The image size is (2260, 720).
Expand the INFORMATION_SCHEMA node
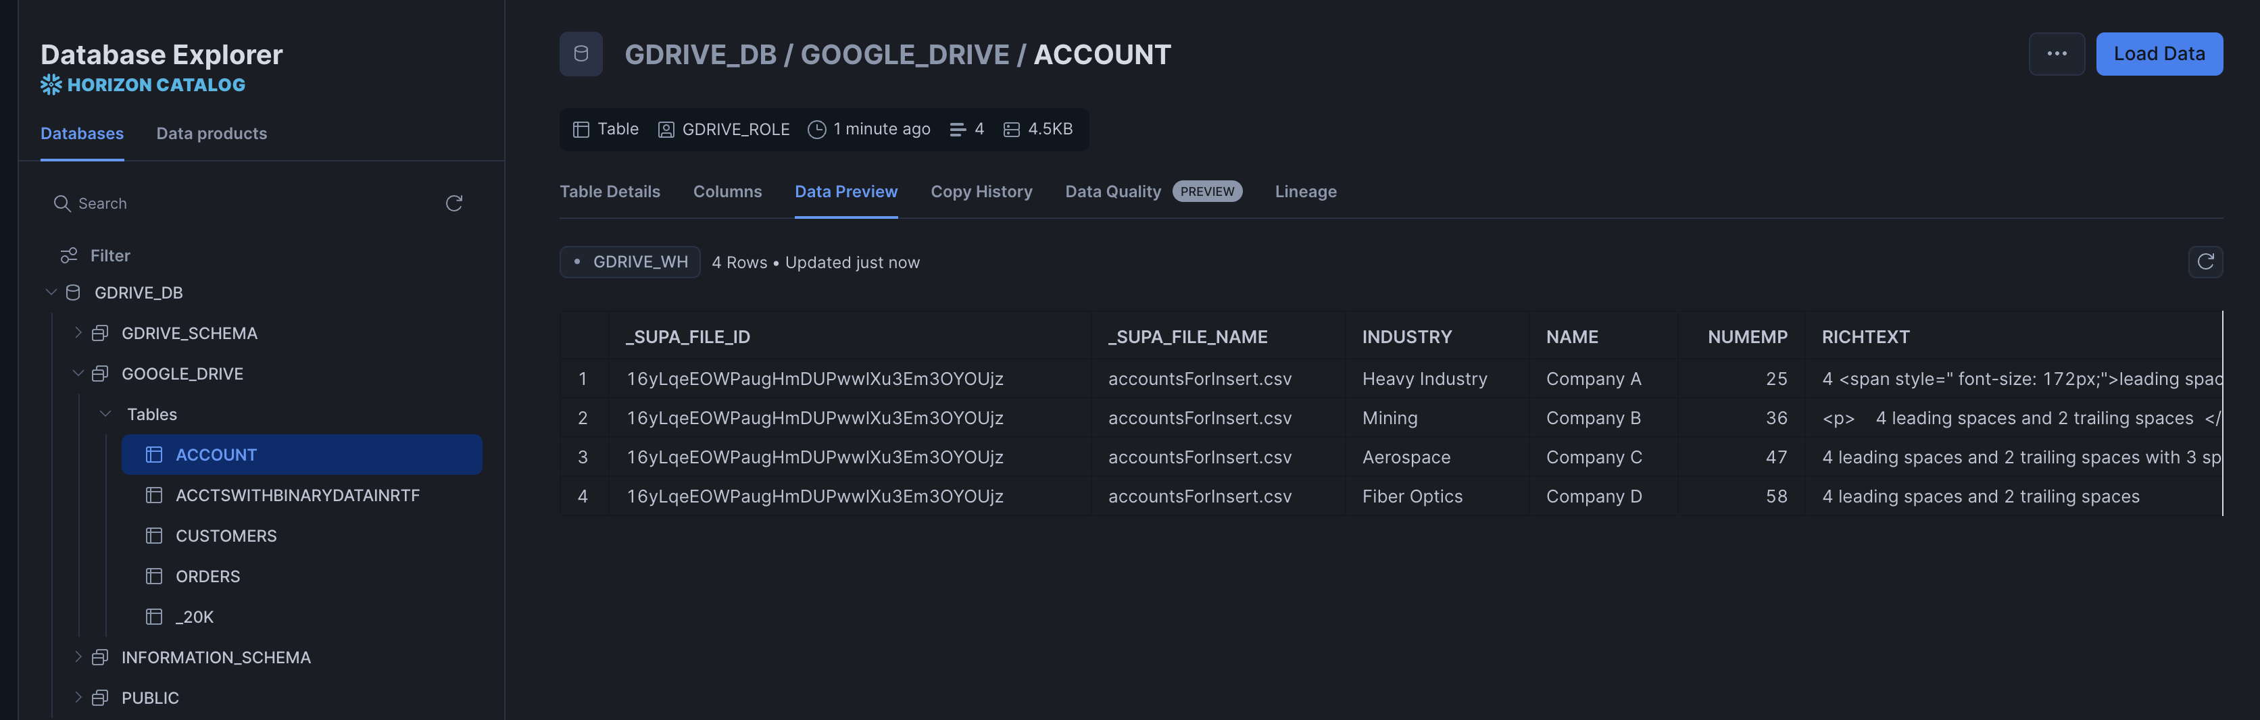point(78,657)
